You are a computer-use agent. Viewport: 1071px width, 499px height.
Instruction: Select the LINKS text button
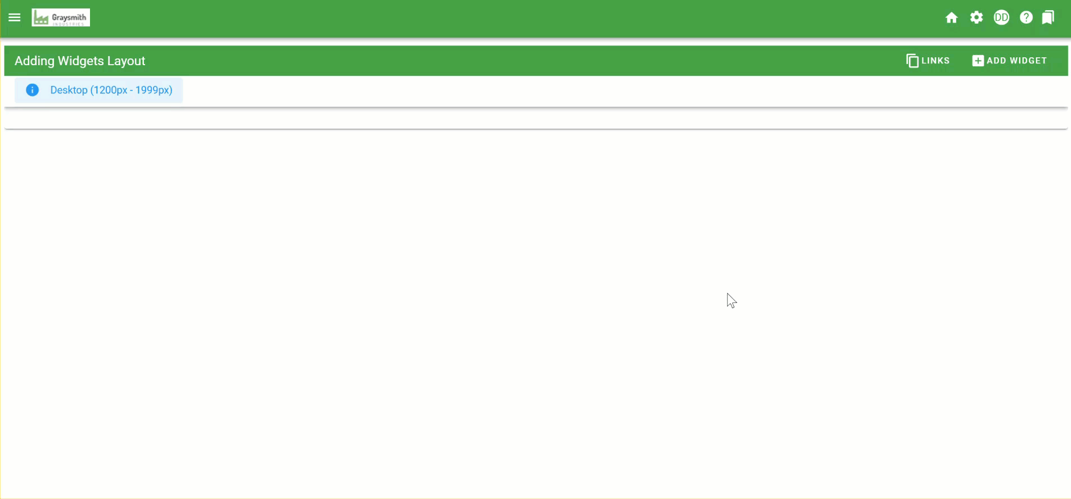pyautogui.click(x=935, y=61)
